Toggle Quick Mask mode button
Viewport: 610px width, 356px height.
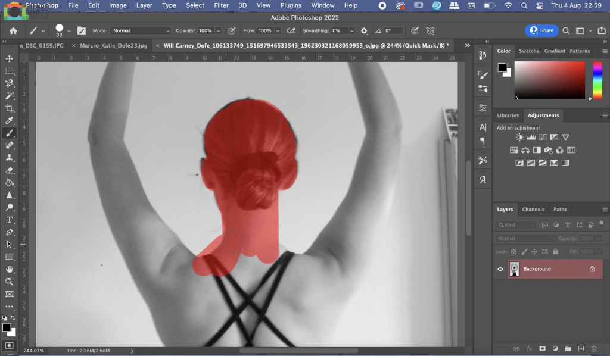click(x=10, y=345)
